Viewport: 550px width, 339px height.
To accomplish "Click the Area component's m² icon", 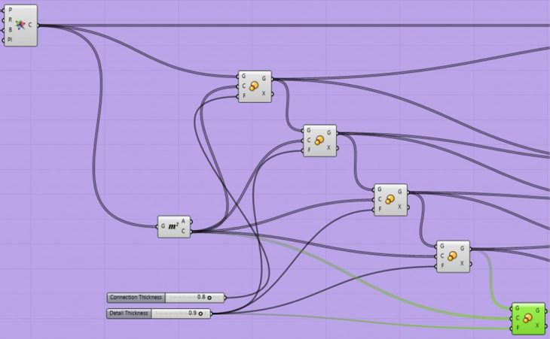I will pyautogui.click(x=173, y=226).
